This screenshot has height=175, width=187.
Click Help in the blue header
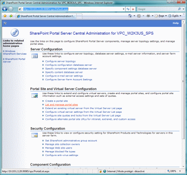point(176,23)
